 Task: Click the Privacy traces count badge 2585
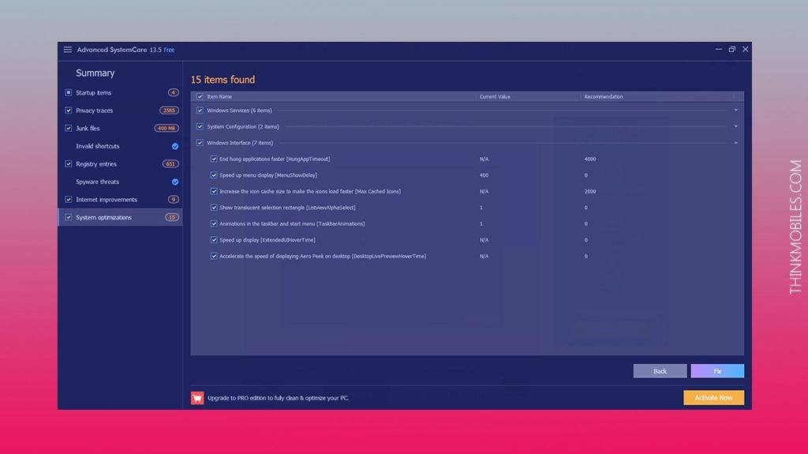pos(169,111)
